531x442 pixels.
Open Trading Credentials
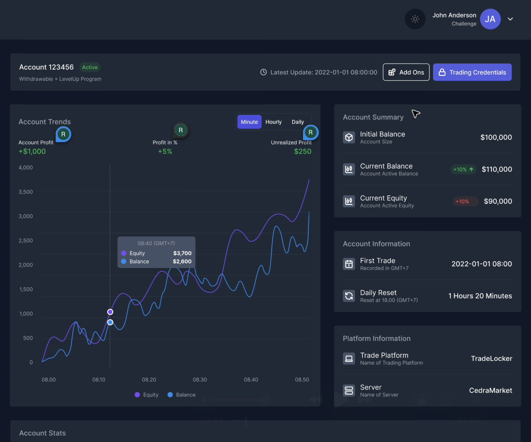(x=472, y=72)
